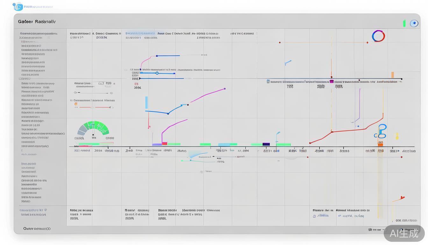
Task: Click the blue radio button in title bar
Action: point(414,23)
